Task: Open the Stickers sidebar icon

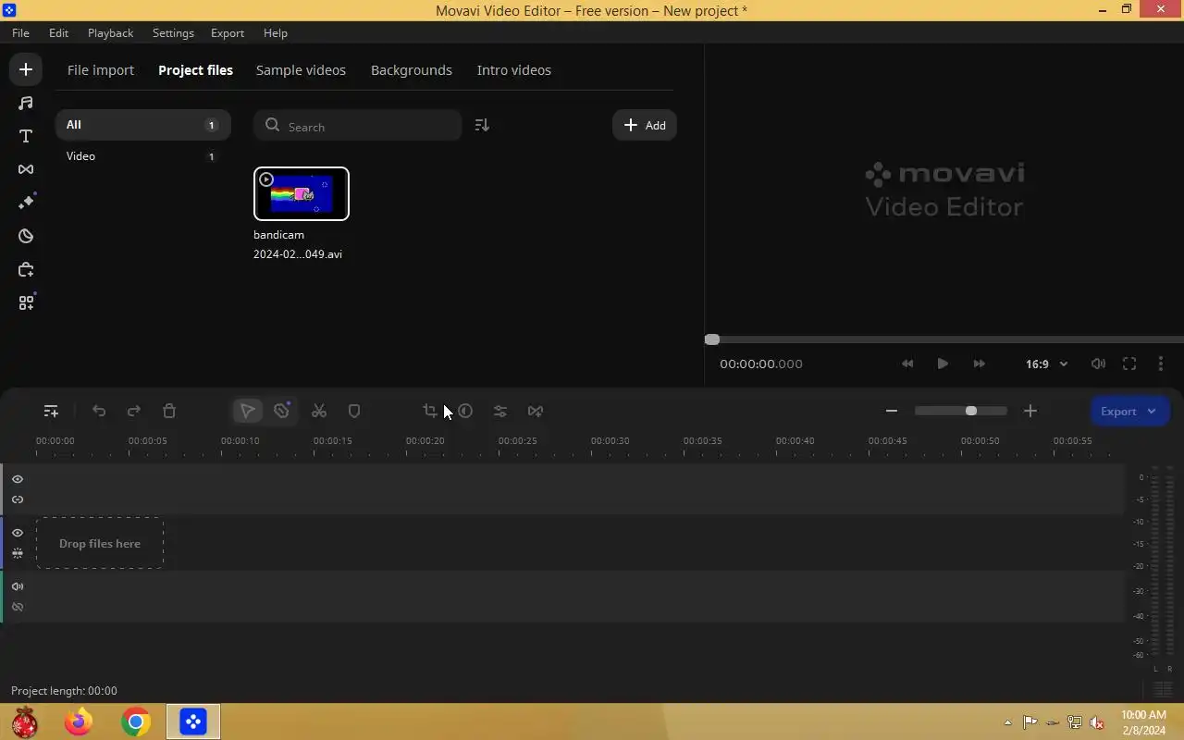Action: click(26, 236)
